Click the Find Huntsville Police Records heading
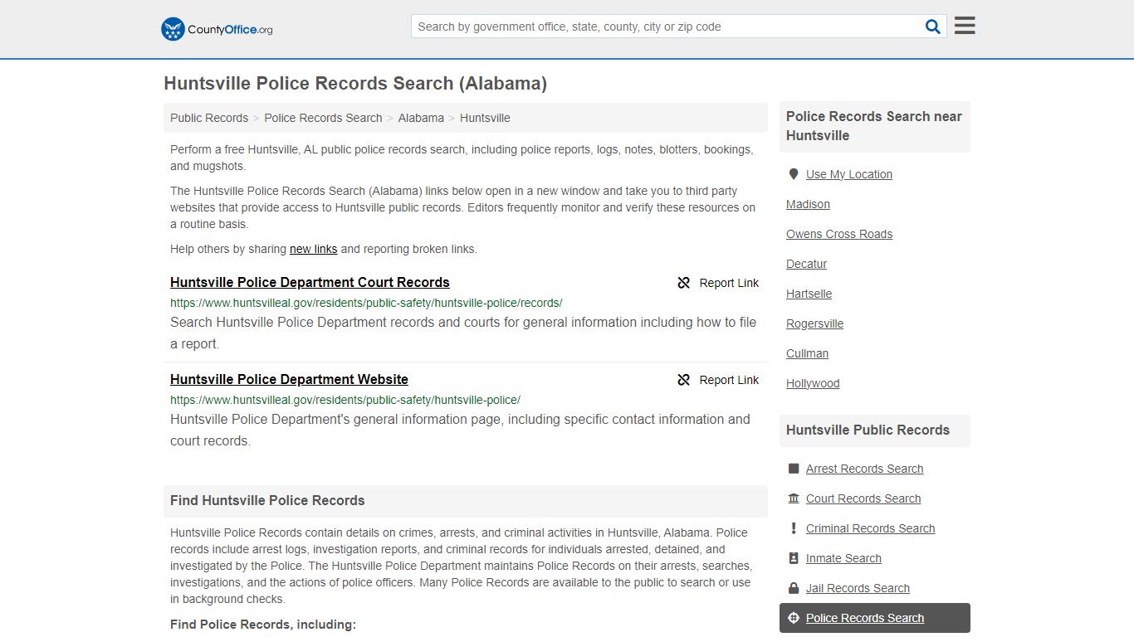This screenshot has height=637, width=1134. pos(267,500)
